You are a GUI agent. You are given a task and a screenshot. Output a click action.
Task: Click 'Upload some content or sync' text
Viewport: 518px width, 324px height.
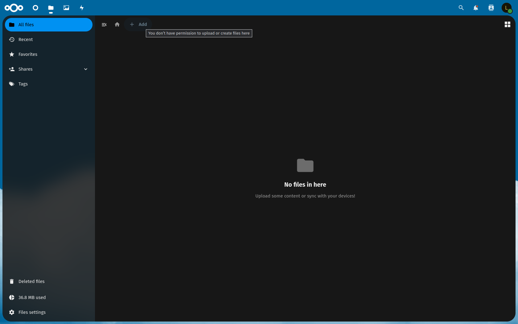[x=305, y=196]
